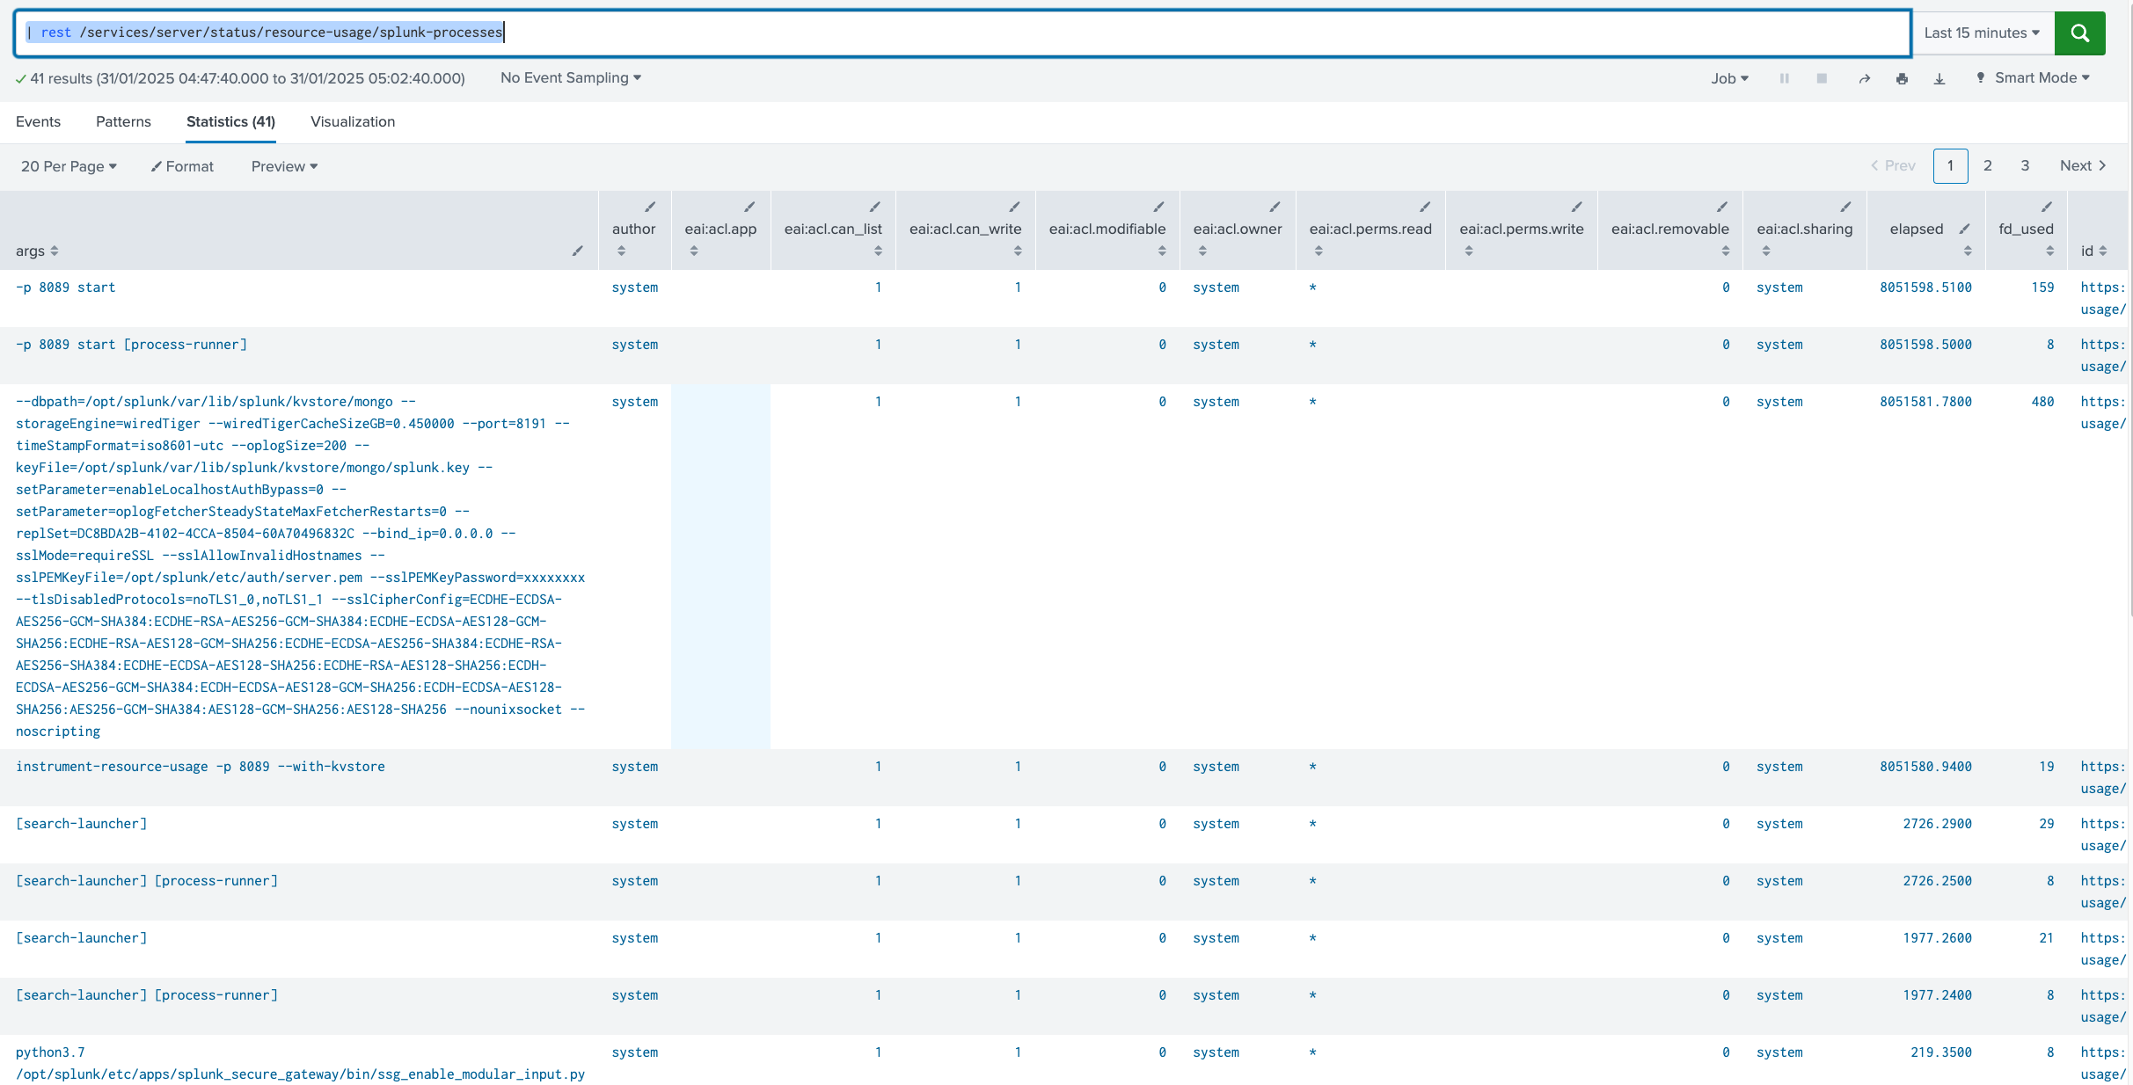Open the 20 Per Page dropdown

[x=69, y=166]
